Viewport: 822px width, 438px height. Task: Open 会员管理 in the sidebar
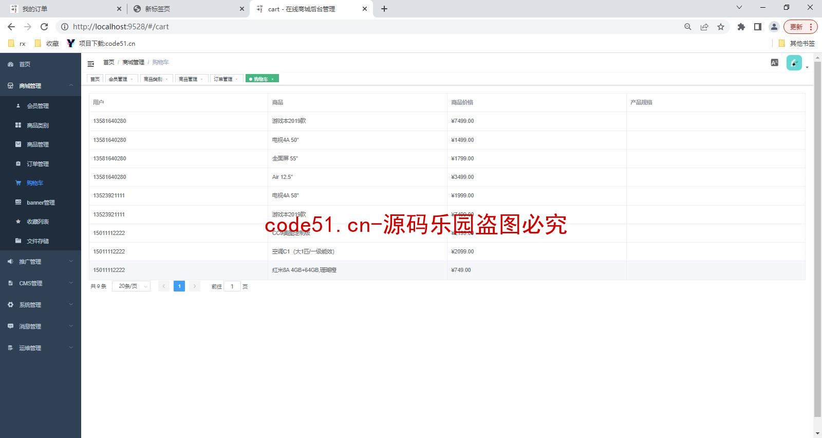coord(41,106)
